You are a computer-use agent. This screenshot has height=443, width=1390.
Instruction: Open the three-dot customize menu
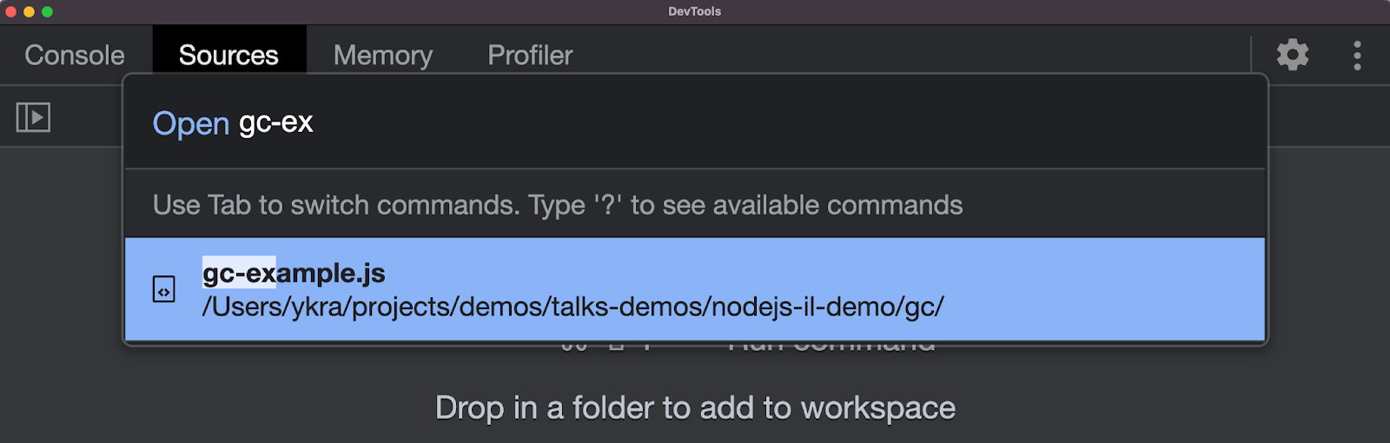click(1357, 56)
